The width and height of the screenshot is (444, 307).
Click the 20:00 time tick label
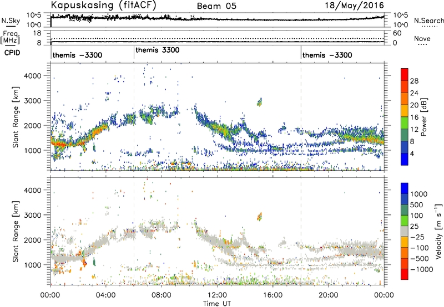pyautogui.click(x=329, y=295)
